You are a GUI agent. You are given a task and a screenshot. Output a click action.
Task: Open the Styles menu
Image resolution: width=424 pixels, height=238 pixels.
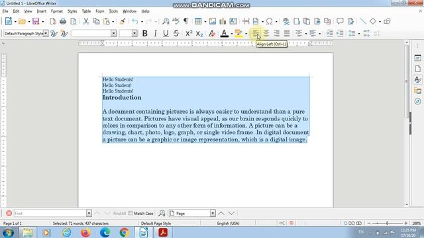[72, 11]
